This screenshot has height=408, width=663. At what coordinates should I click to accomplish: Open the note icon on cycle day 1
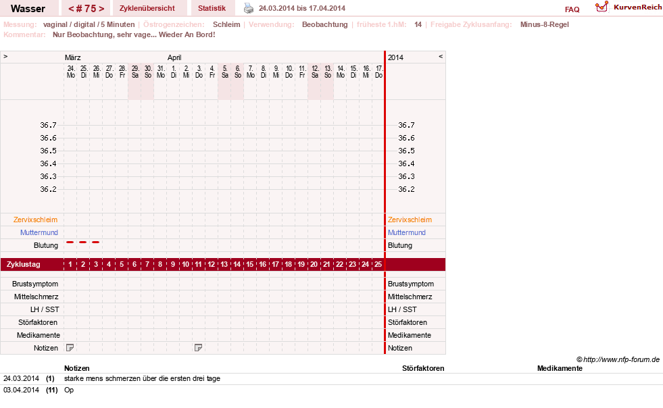[70, 347]
